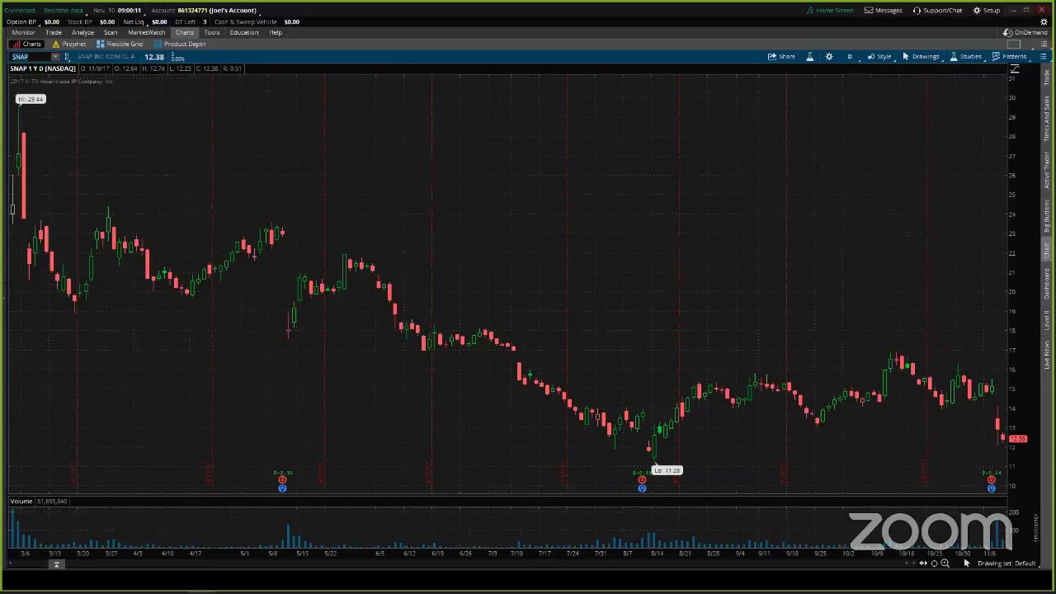Open the Active Trader sidebar tab
The height and width of the screenshot is (594, 1056).
click(1046, 168)
